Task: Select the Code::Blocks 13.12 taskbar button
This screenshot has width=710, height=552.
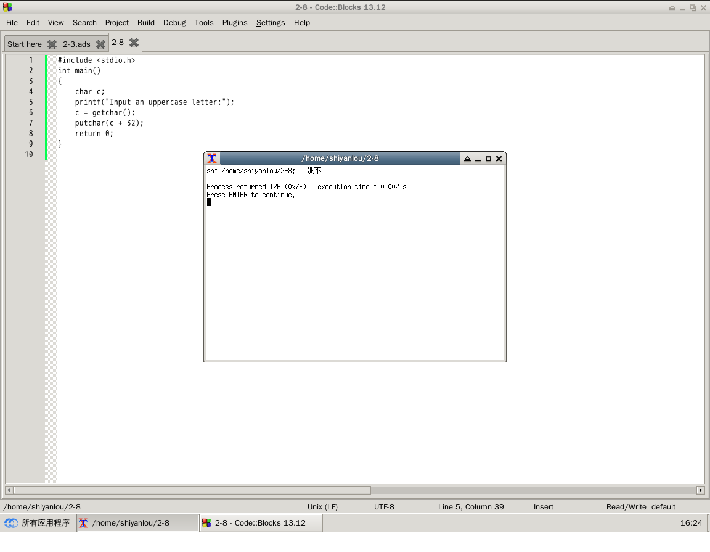Action: [261, 523]
